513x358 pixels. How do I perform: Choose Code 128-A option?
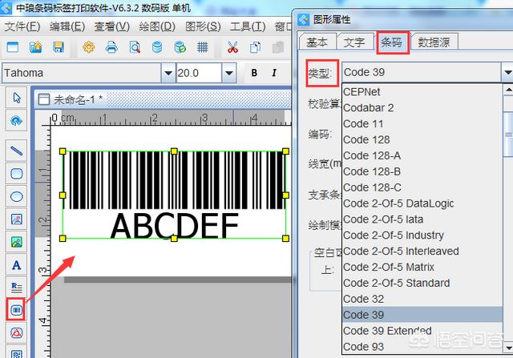coord(422,155)
